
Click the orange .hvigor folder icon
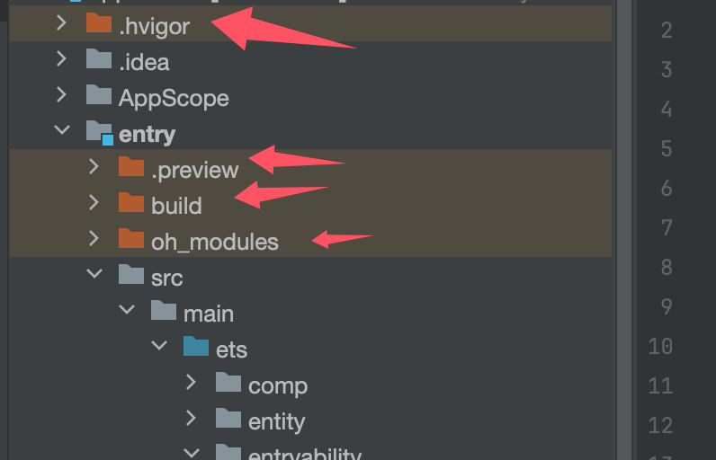[99, 22]
